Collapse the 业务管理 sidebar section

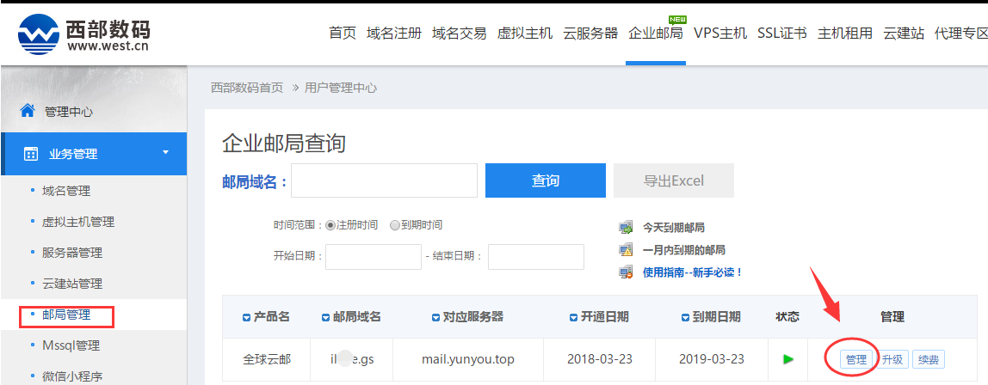165,154
